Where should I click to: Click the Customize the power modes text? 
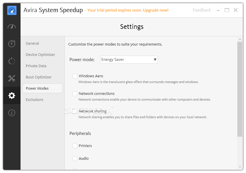pos(115,44)
